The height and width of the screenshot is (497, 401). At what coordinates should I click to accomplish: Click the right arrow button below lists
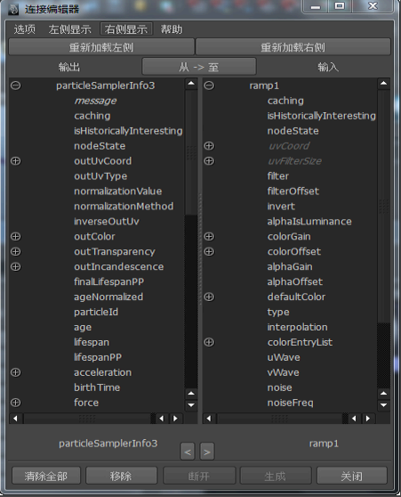[207, 452]
